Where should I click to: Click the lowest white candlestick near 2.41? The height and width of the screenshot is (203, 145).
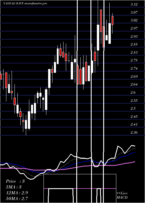26,124
